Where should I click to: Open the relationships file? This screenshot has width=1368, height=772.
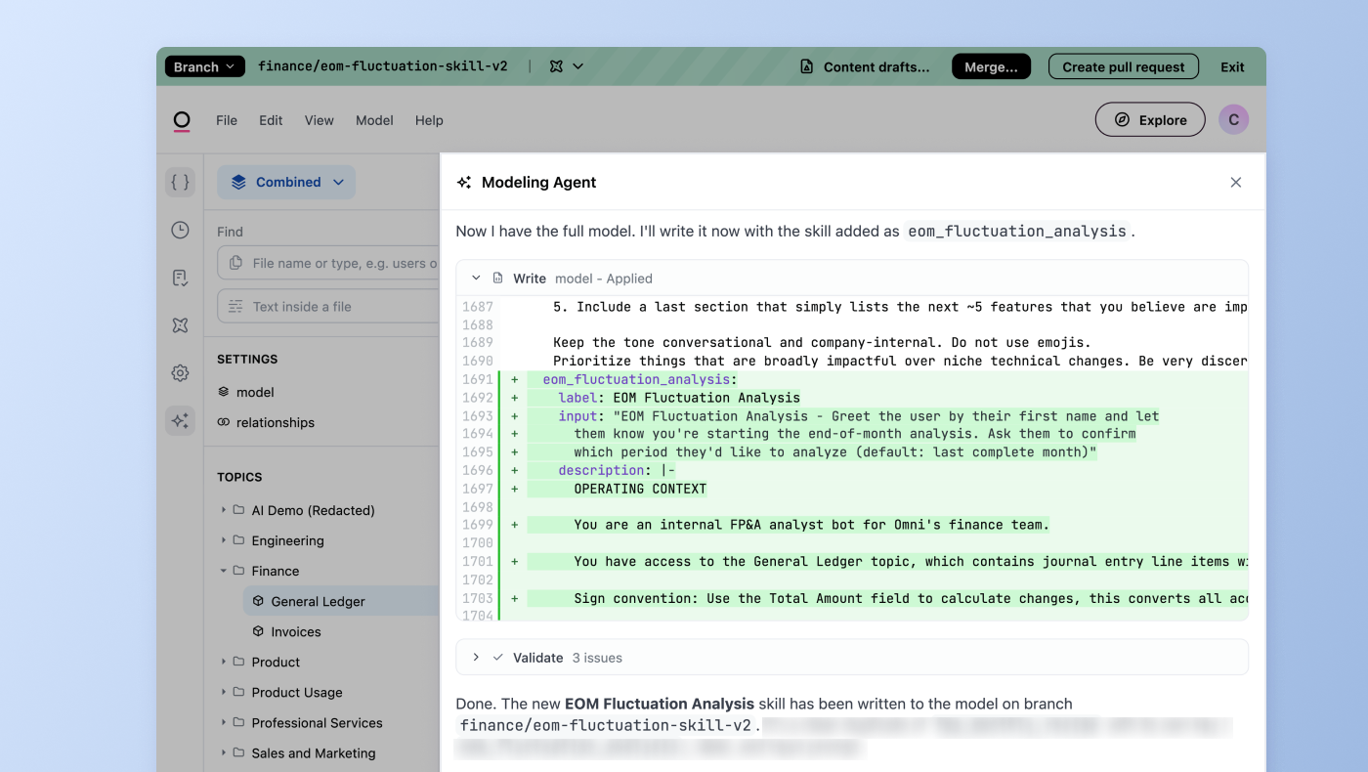tap(276, 422)
